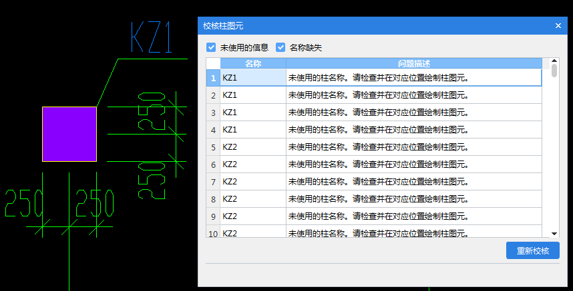Click the problem description in row 1
The image size is (573, 291).
point(414,77)
